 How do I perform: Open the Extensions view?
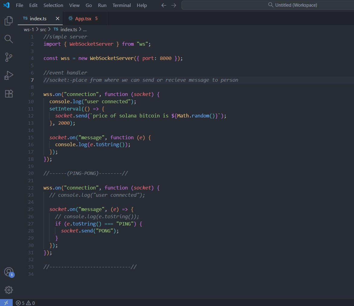pyautogui.click(x=9, y=94)
